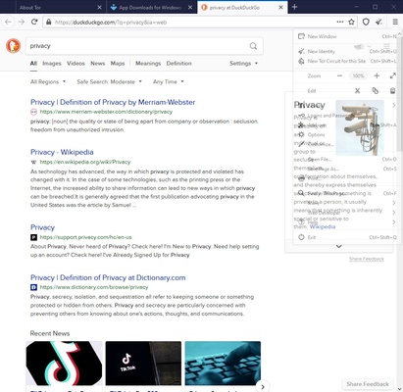Viewport: 403px width, 392px height.
Task: Close the App Downloads for Windows tab
Action: pyautogui.click(x=190, y=7)
